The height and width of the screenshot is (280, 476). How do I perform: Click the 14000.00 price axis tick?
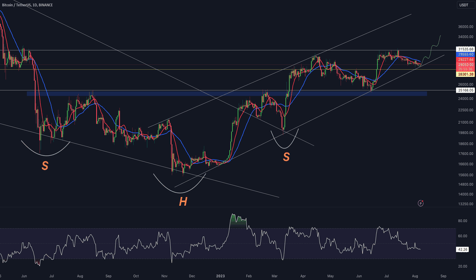point(466,194)
